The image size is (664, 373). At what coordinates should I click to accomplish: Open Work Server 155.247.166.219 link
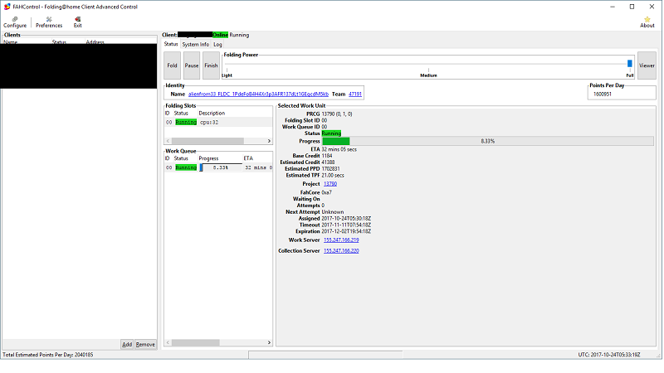pos(341,240)
